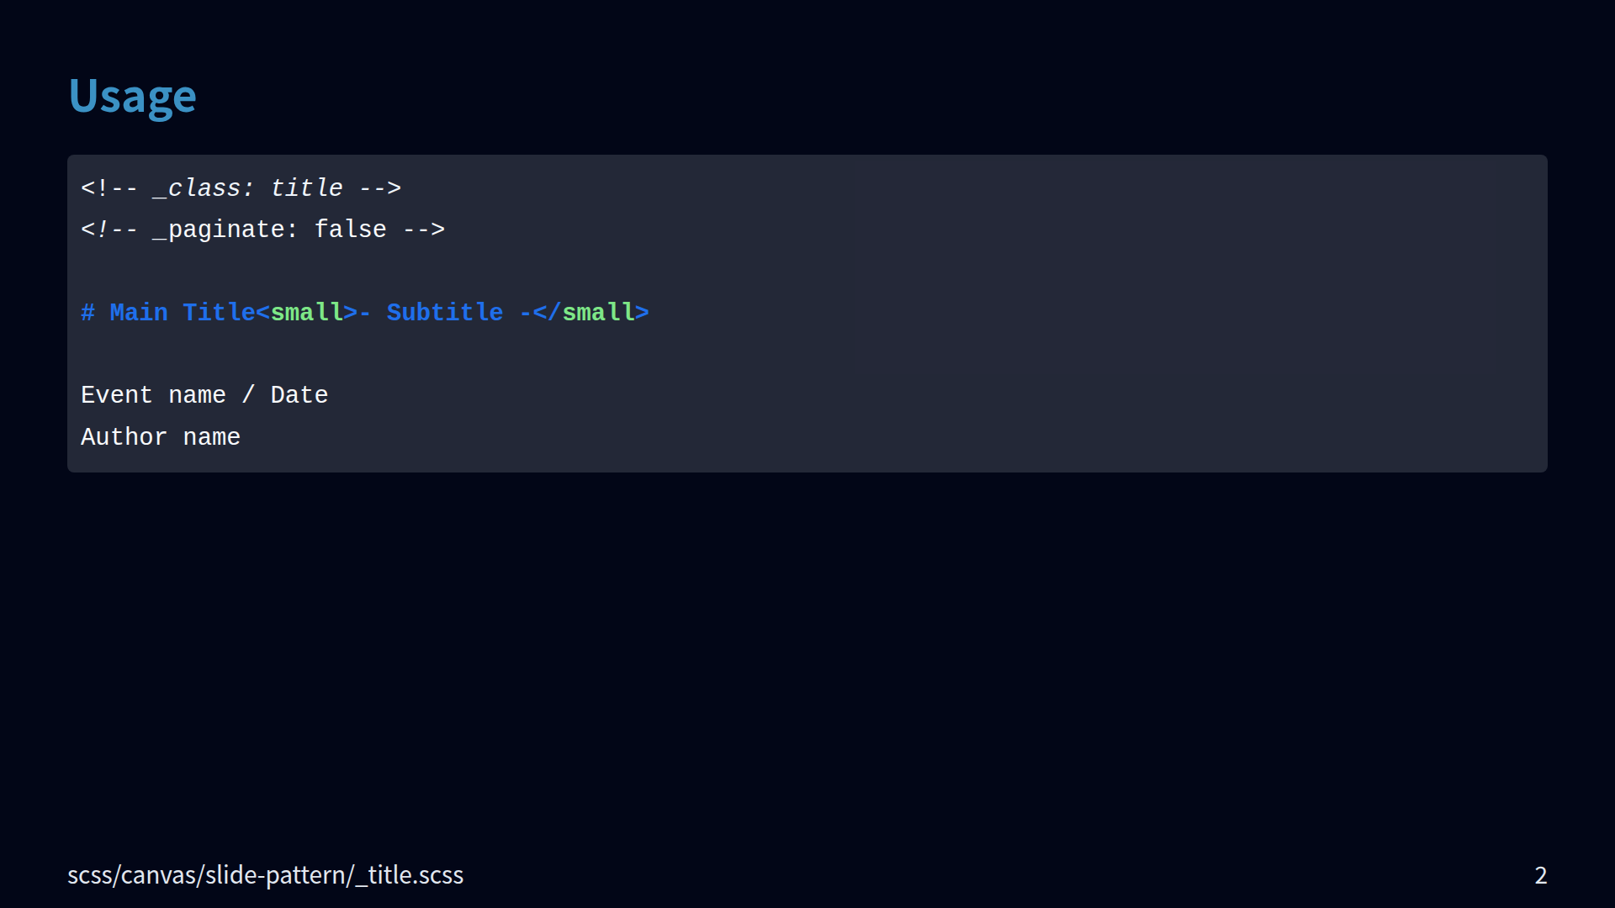Click the closing arrow of class comment
The width and height of the screenshot is (1615, 908).
click(x=380, y=188)
